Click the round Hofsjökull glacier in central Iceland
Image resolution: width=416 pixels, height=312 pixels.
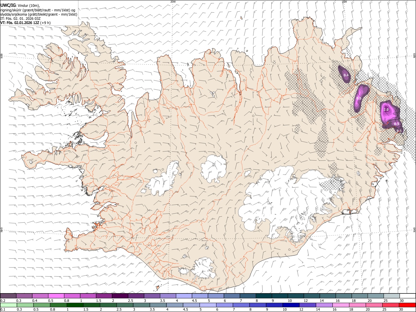tap(214, 168)
